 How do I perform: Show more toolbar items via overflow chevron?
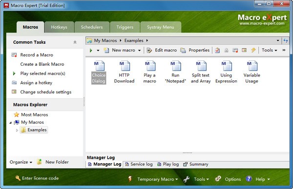point(284,50)
